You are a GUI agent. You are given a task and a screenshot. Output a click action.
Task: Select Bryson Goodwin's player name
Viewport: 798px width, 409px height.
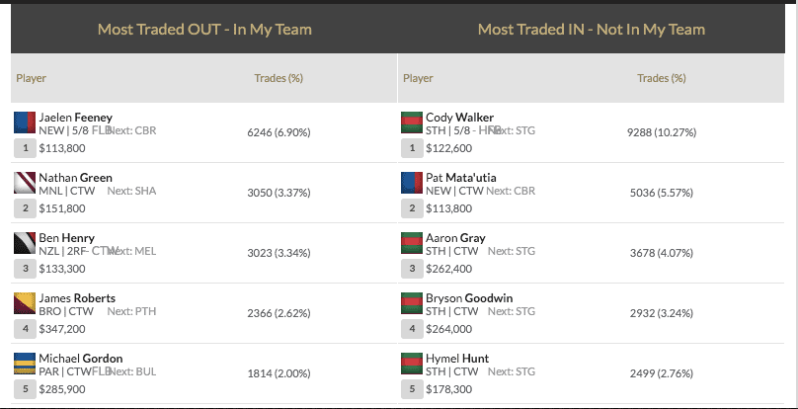click(x=469, y=298)
